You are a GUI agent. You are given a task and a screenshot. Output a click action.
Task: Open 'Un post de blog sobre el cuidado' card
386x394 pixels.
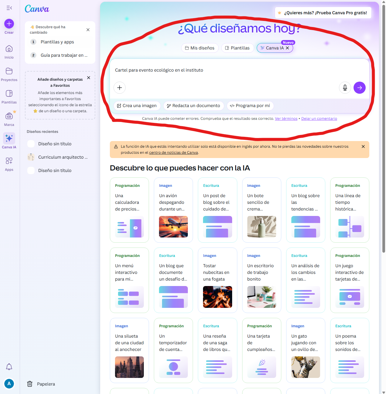point(218,210)
